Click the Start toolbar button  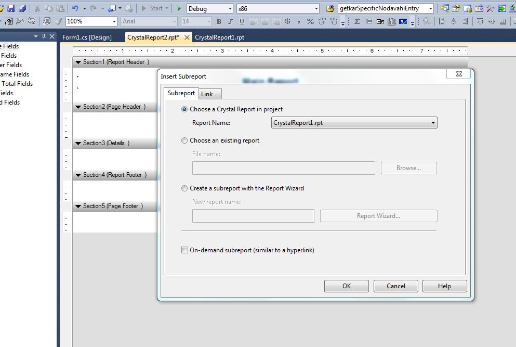[155, 8]
